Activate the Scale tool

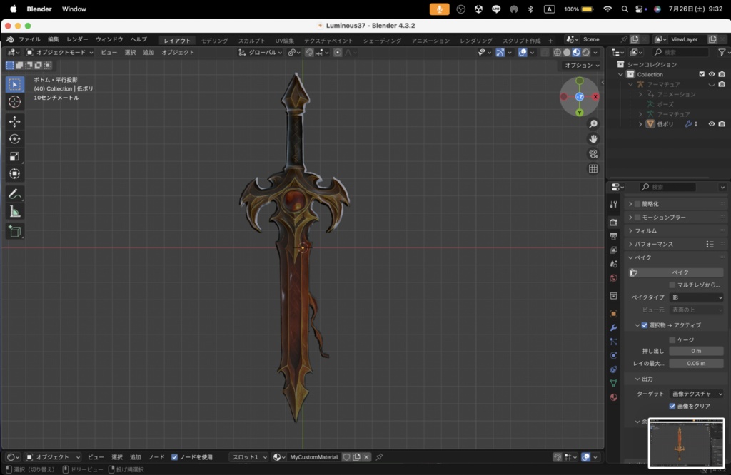tap(14, 156)
